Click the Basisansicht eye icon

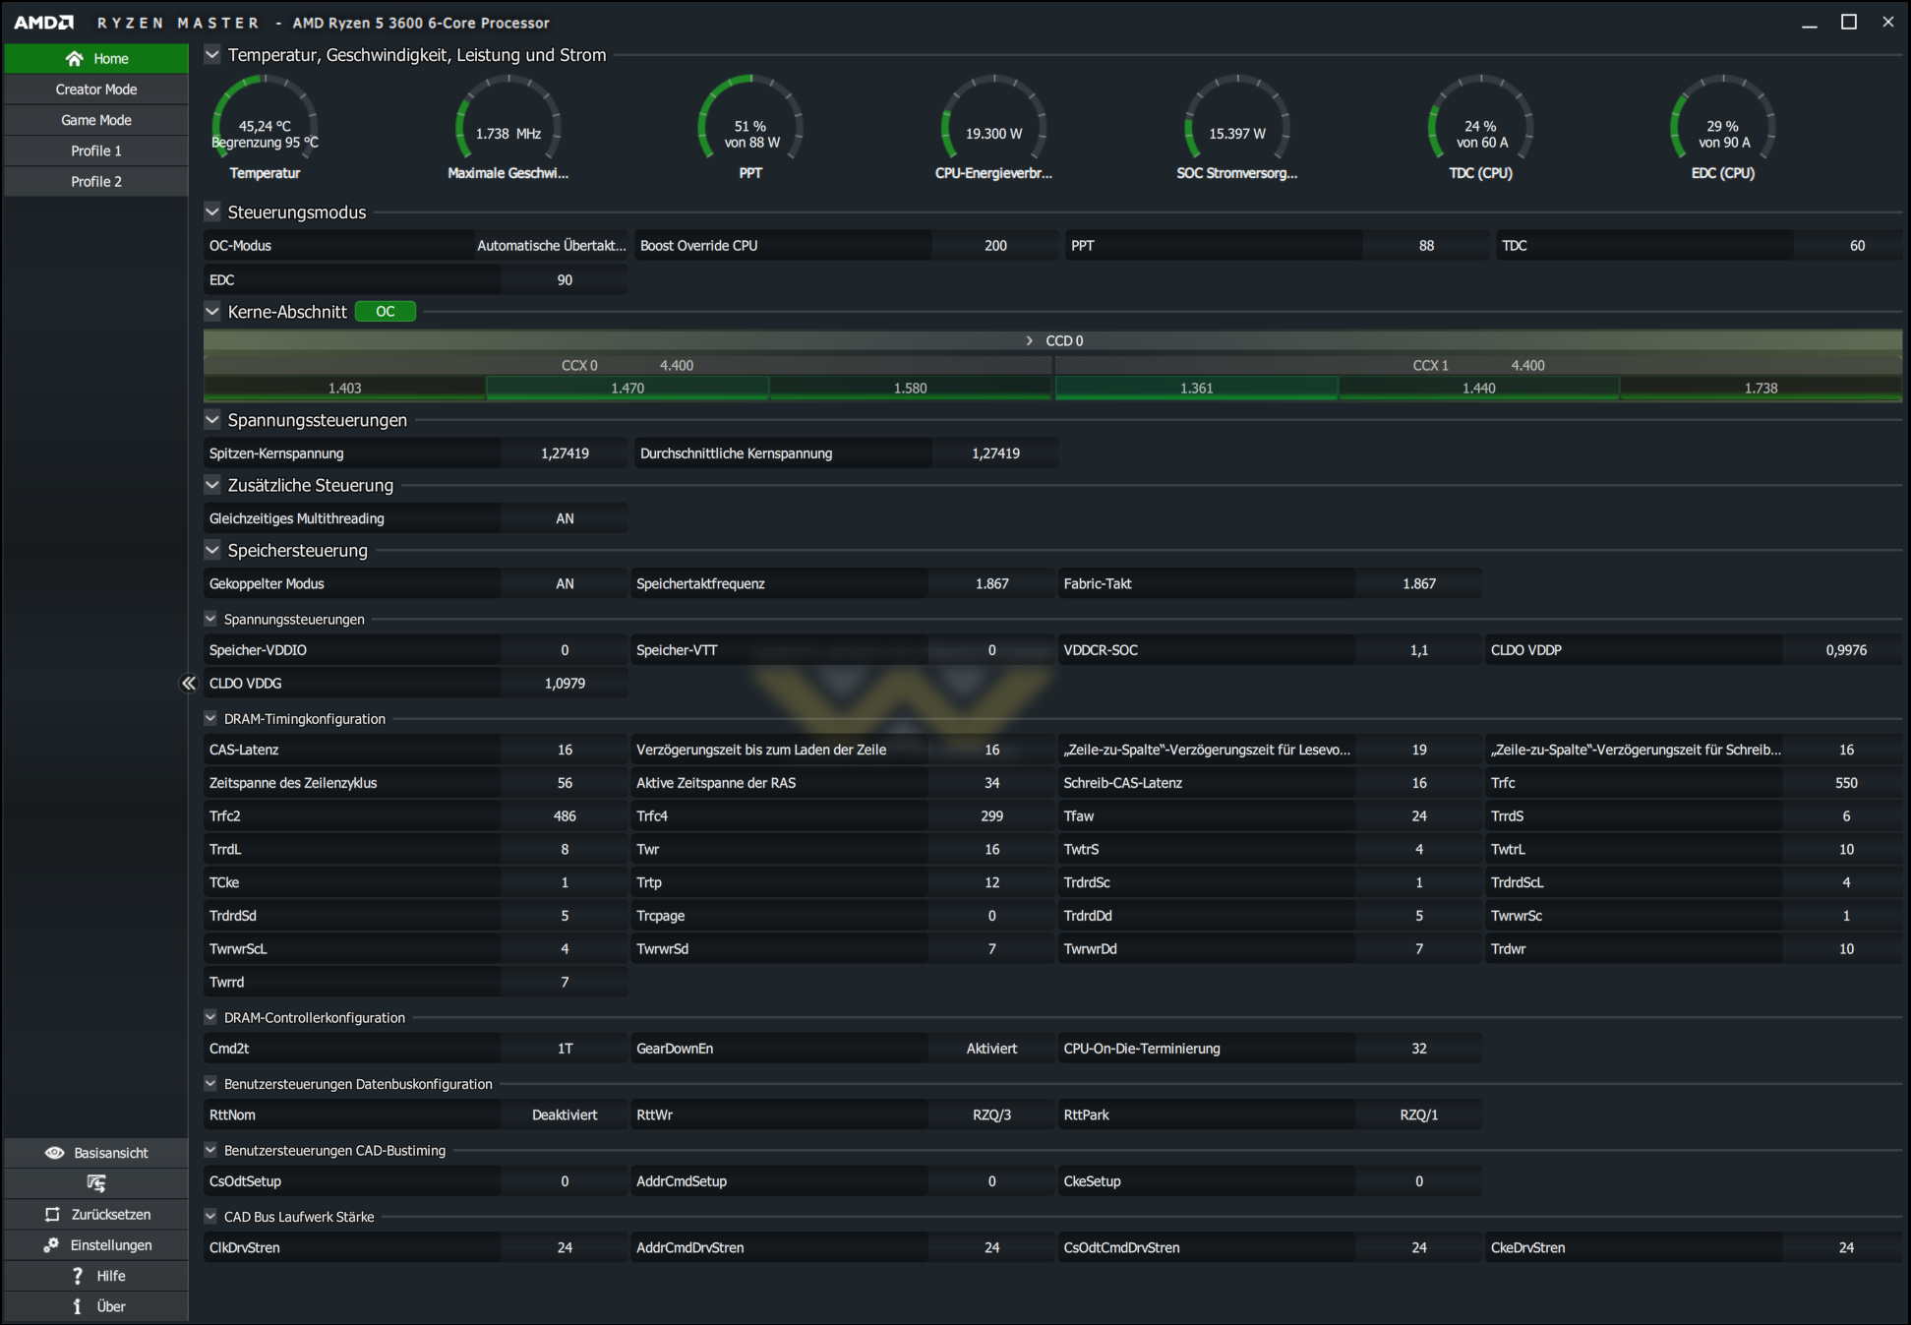point(55,1153)
